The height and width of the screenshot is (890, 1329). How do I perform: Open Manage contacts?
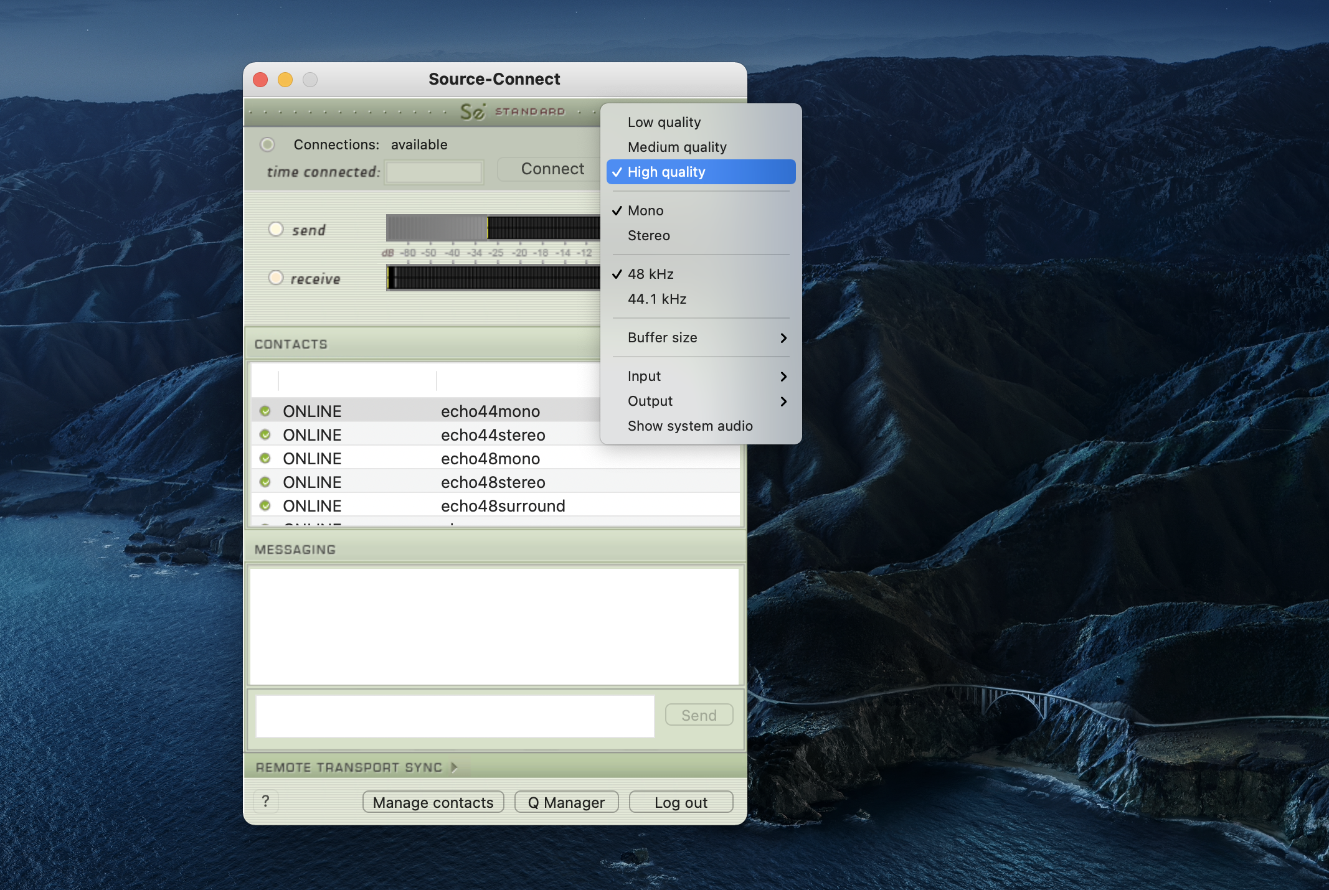click(433, 802)
